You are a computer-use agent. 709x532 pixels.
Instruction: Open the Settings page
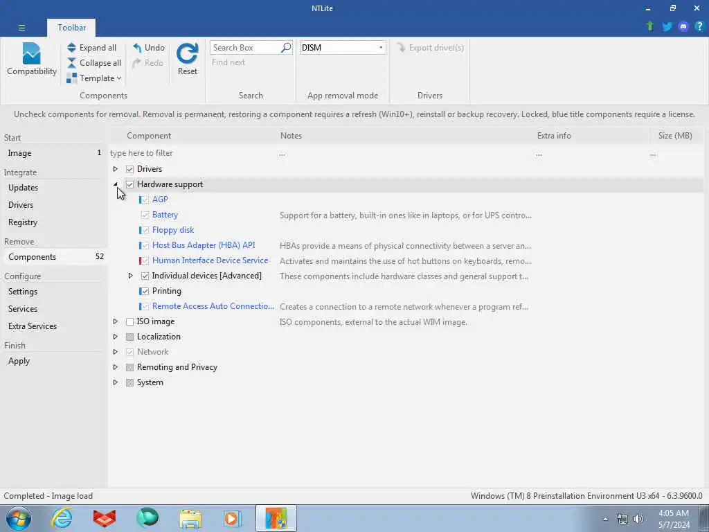point(54,292)
